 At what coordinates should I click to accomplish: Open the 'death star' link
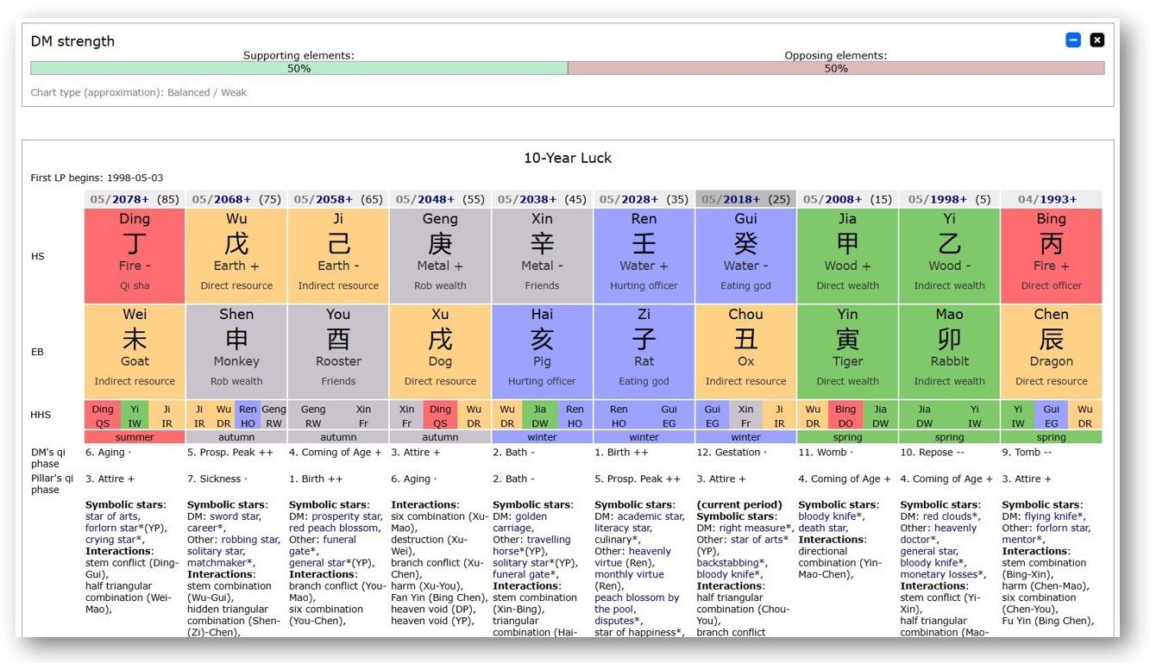coord(825,528)
